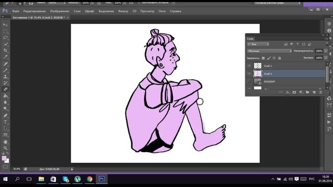Screen dimensions: 333x187
Task: Select the History Brush tool
Action: [5, 83]
